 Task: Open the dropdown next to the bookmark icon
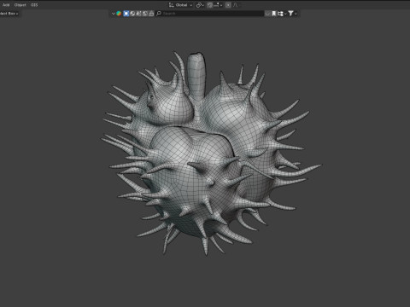coord(282,14)
